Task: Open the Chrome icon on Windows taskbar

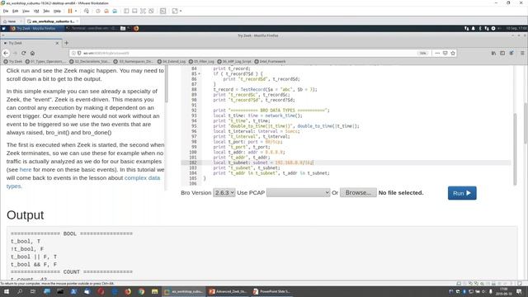Action: point(141,291)
